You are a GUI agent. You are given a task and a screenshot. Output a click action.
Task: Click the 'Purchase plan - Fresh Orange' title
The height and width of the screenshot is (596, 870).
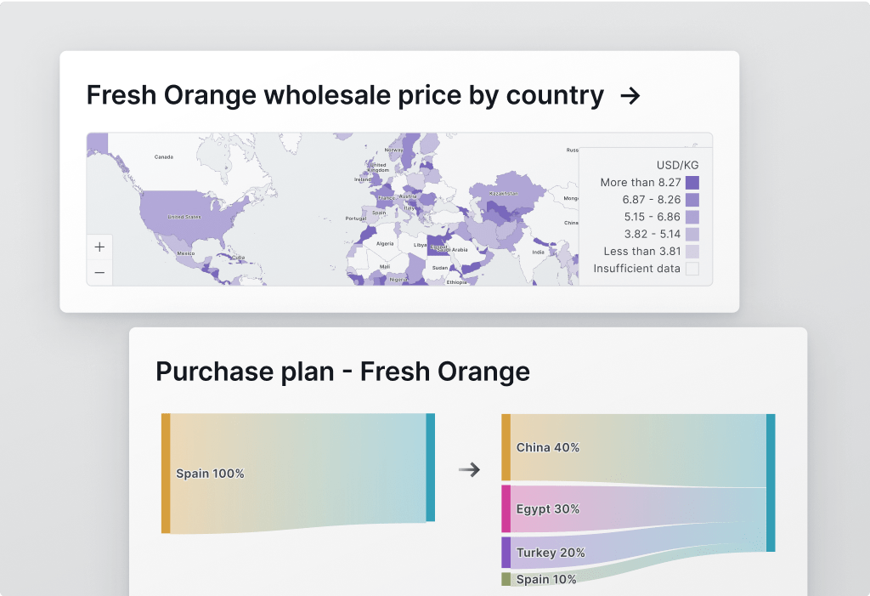click(342, 372)
